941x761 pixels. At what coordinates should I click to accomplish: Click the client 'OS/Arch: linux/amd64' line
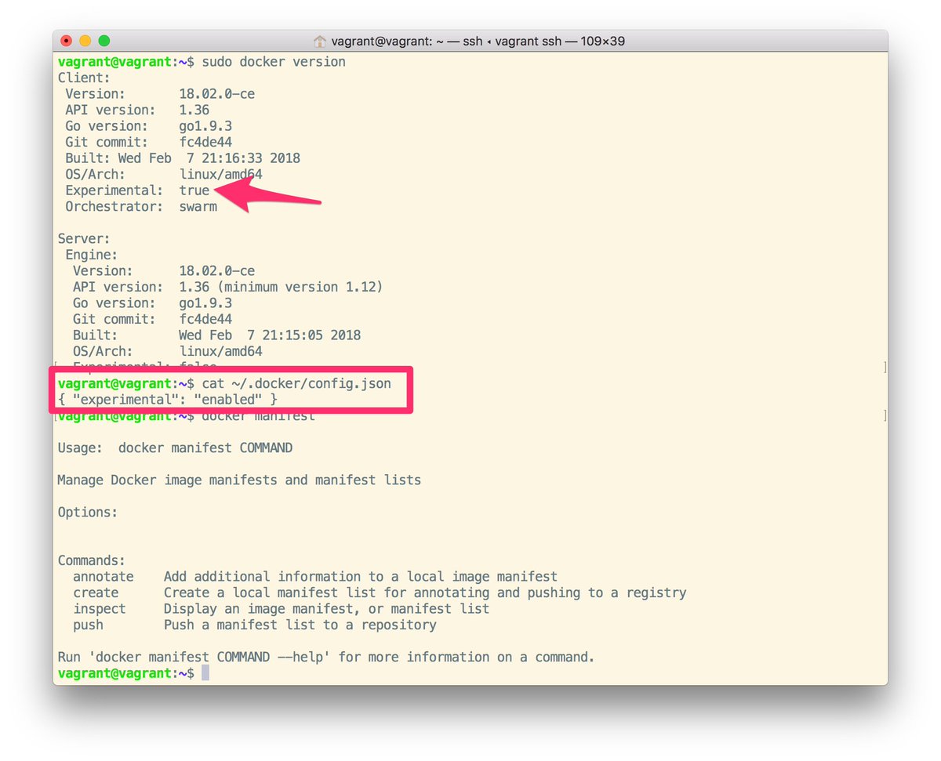pos(164,174)
